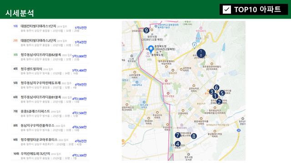Click map marker number 8
Screen dimensions: 291x163
194,136
